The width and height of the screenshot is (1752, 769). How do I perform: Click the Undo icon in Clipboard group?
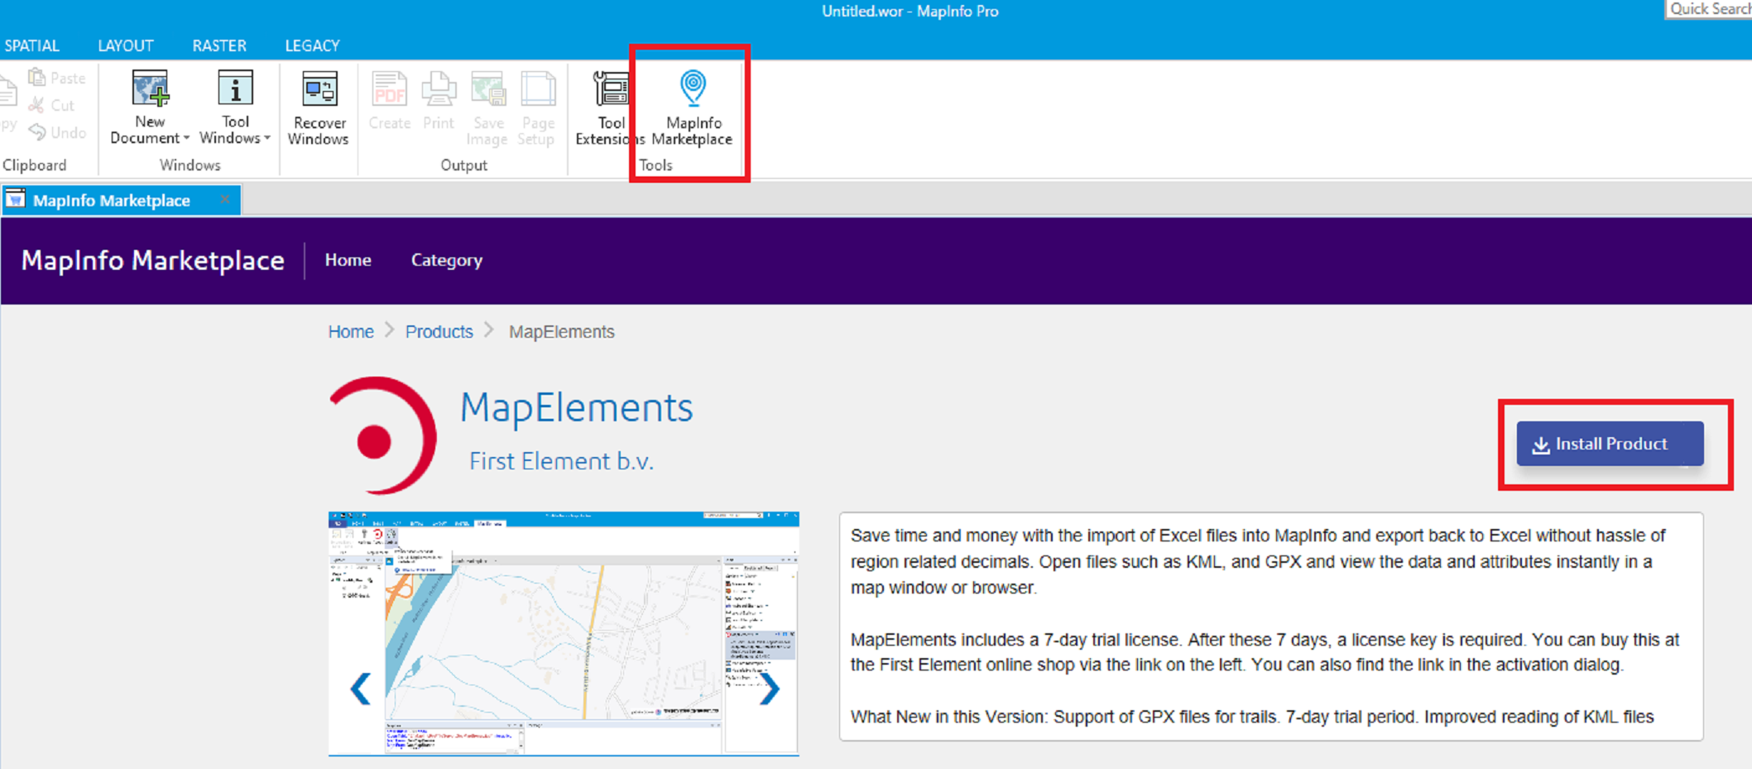click(x=37, y=132)
